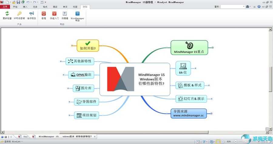Click the horizontal scrollbar thumb

tap(134, 133)
